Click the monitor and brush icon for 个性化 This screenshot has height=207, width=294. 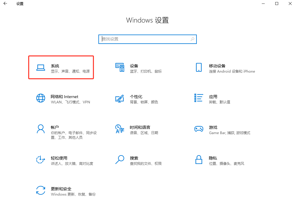[x=120, y=99]
